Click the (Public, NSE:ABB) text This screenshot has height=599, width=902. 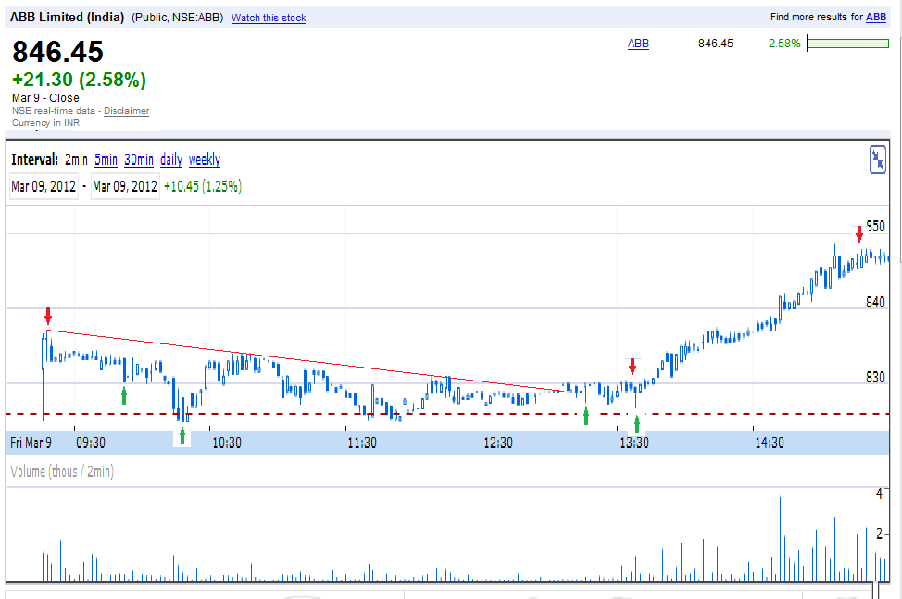[177, 18]
